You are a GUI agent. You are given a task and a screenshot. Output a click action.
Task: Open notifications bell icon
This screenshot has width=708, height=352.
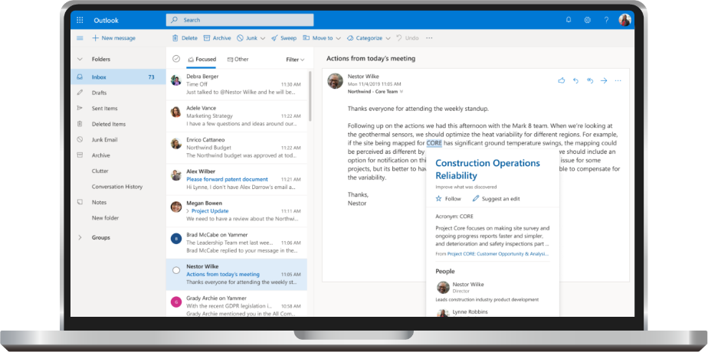569,21
